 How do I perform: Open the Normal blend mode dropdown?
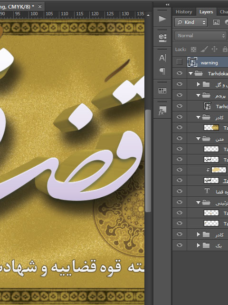(x=201, y=36)
